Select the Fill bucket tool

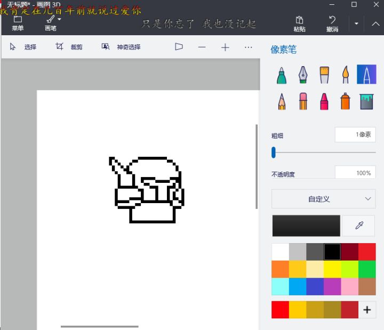(366, 101)
